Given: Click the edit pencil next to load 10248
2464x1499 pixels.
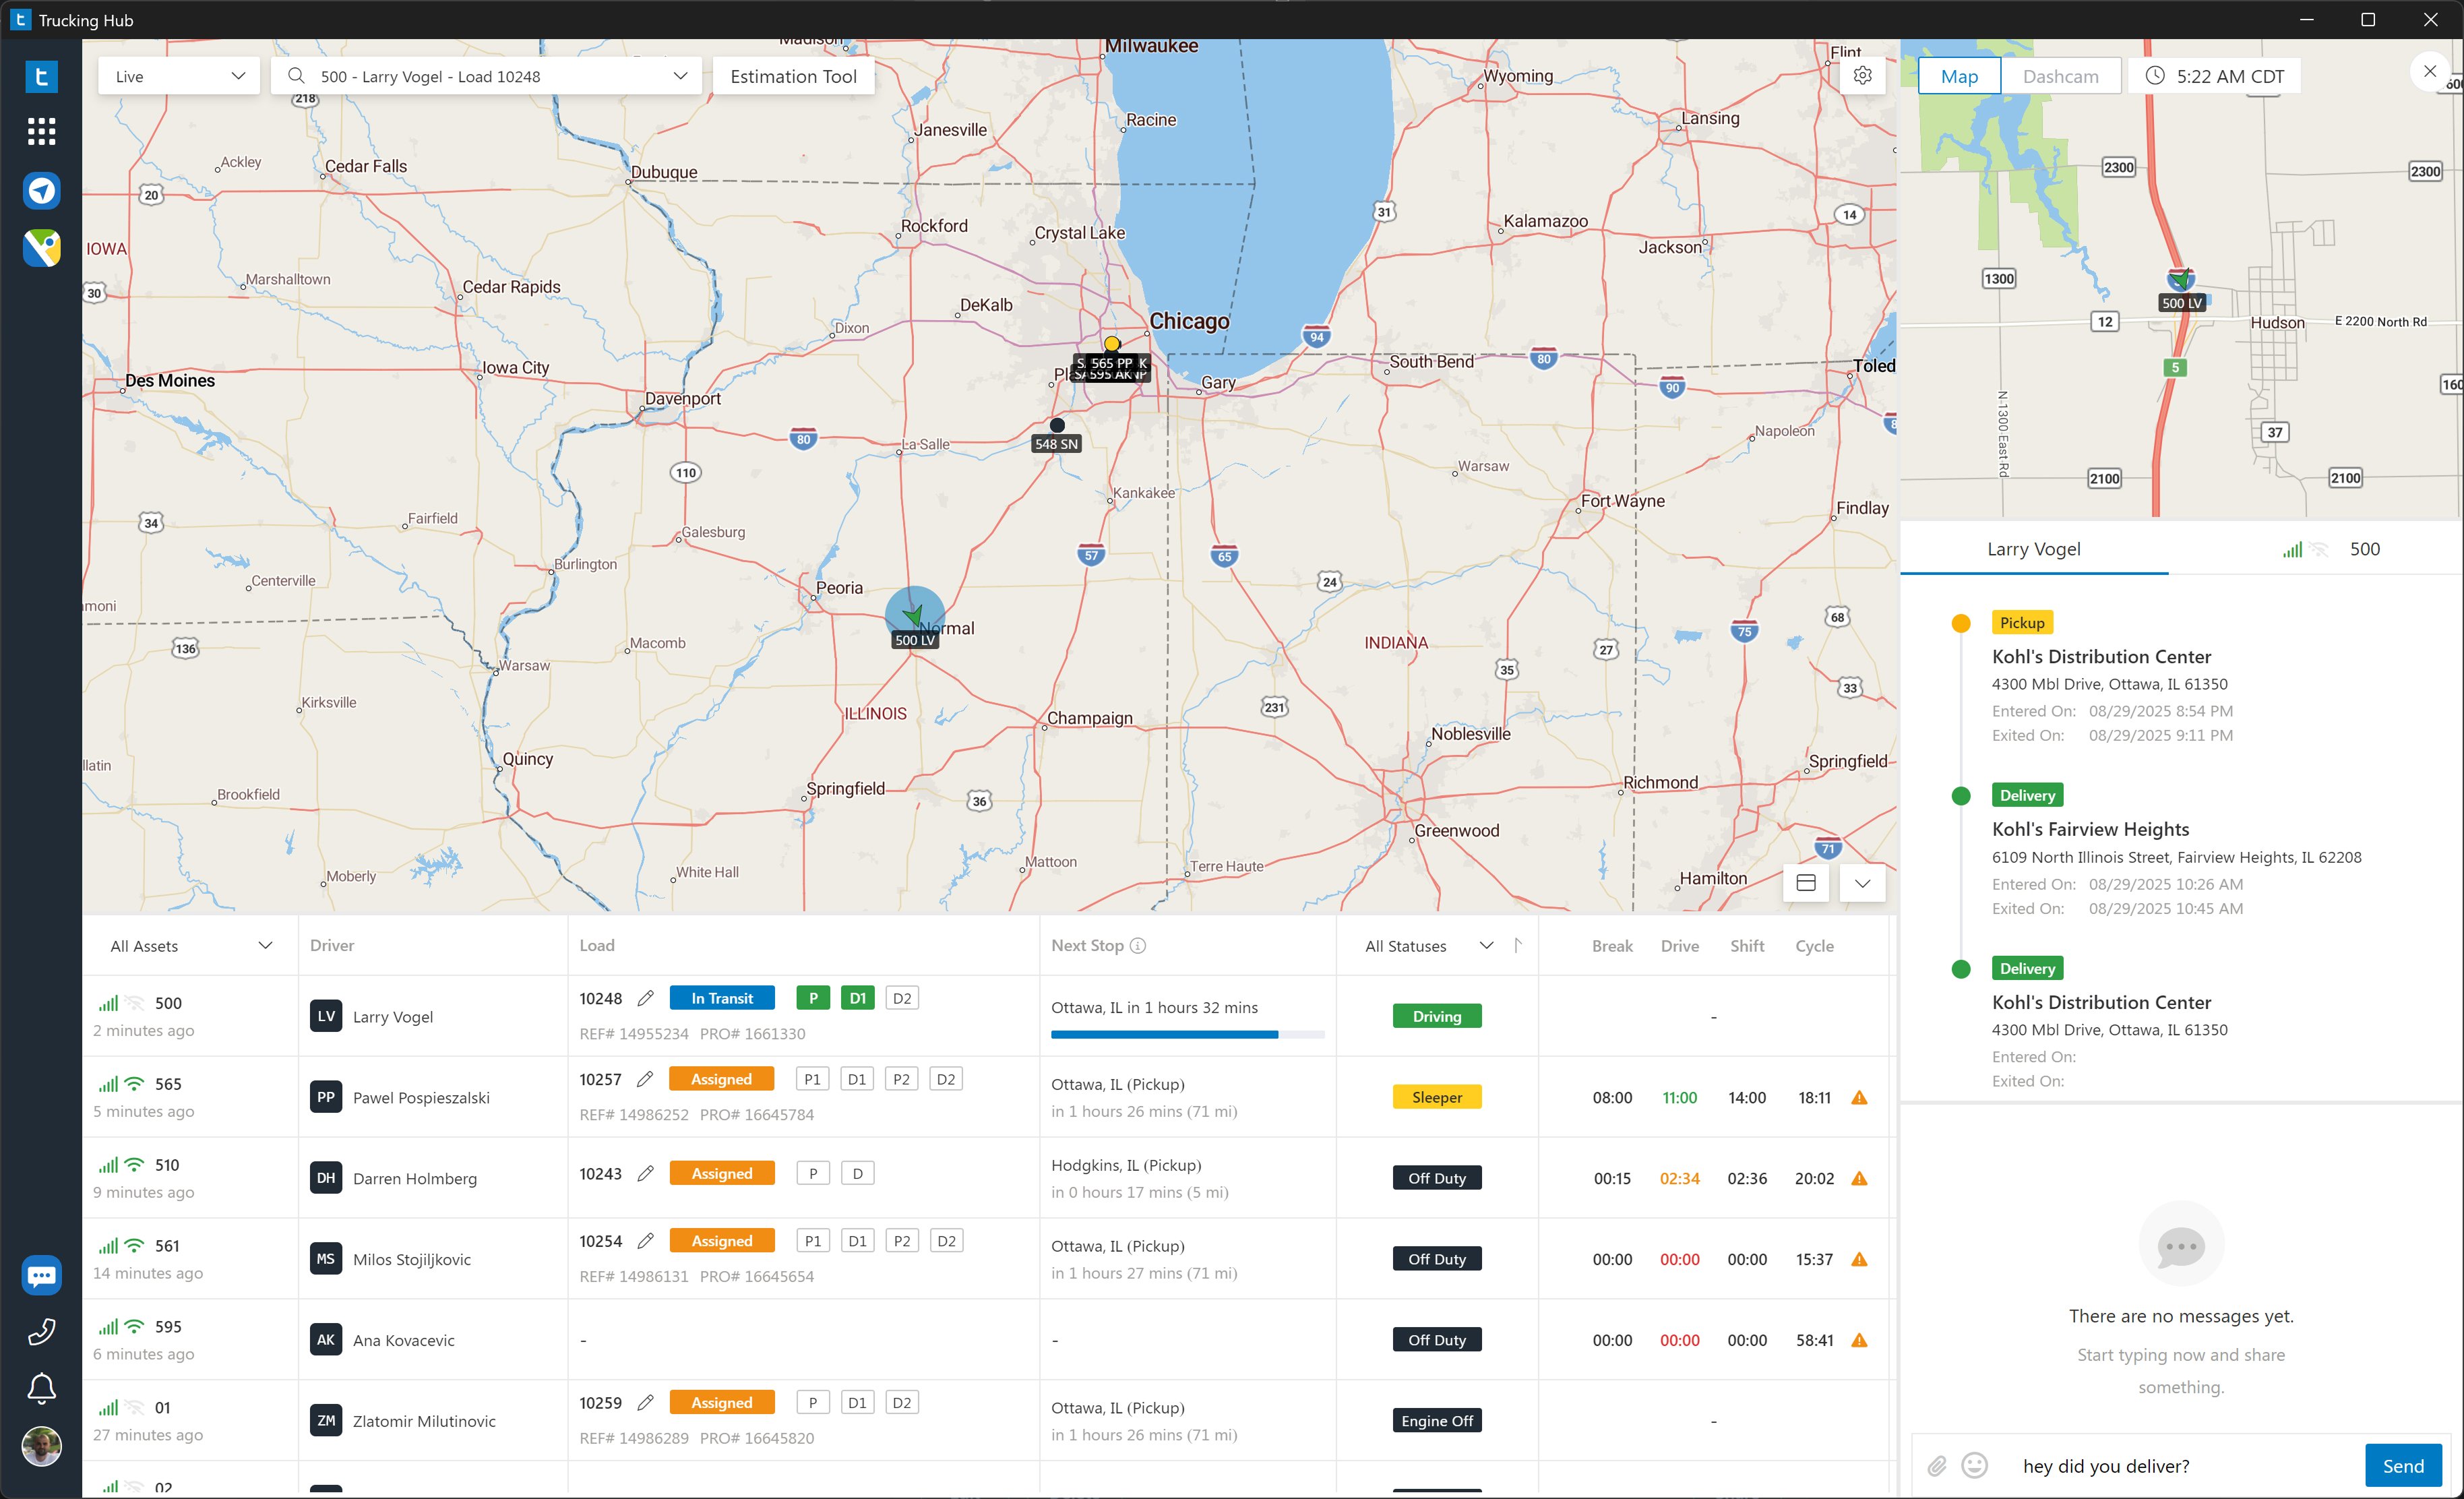Looking at the screenshot, I should click(646, 998).
